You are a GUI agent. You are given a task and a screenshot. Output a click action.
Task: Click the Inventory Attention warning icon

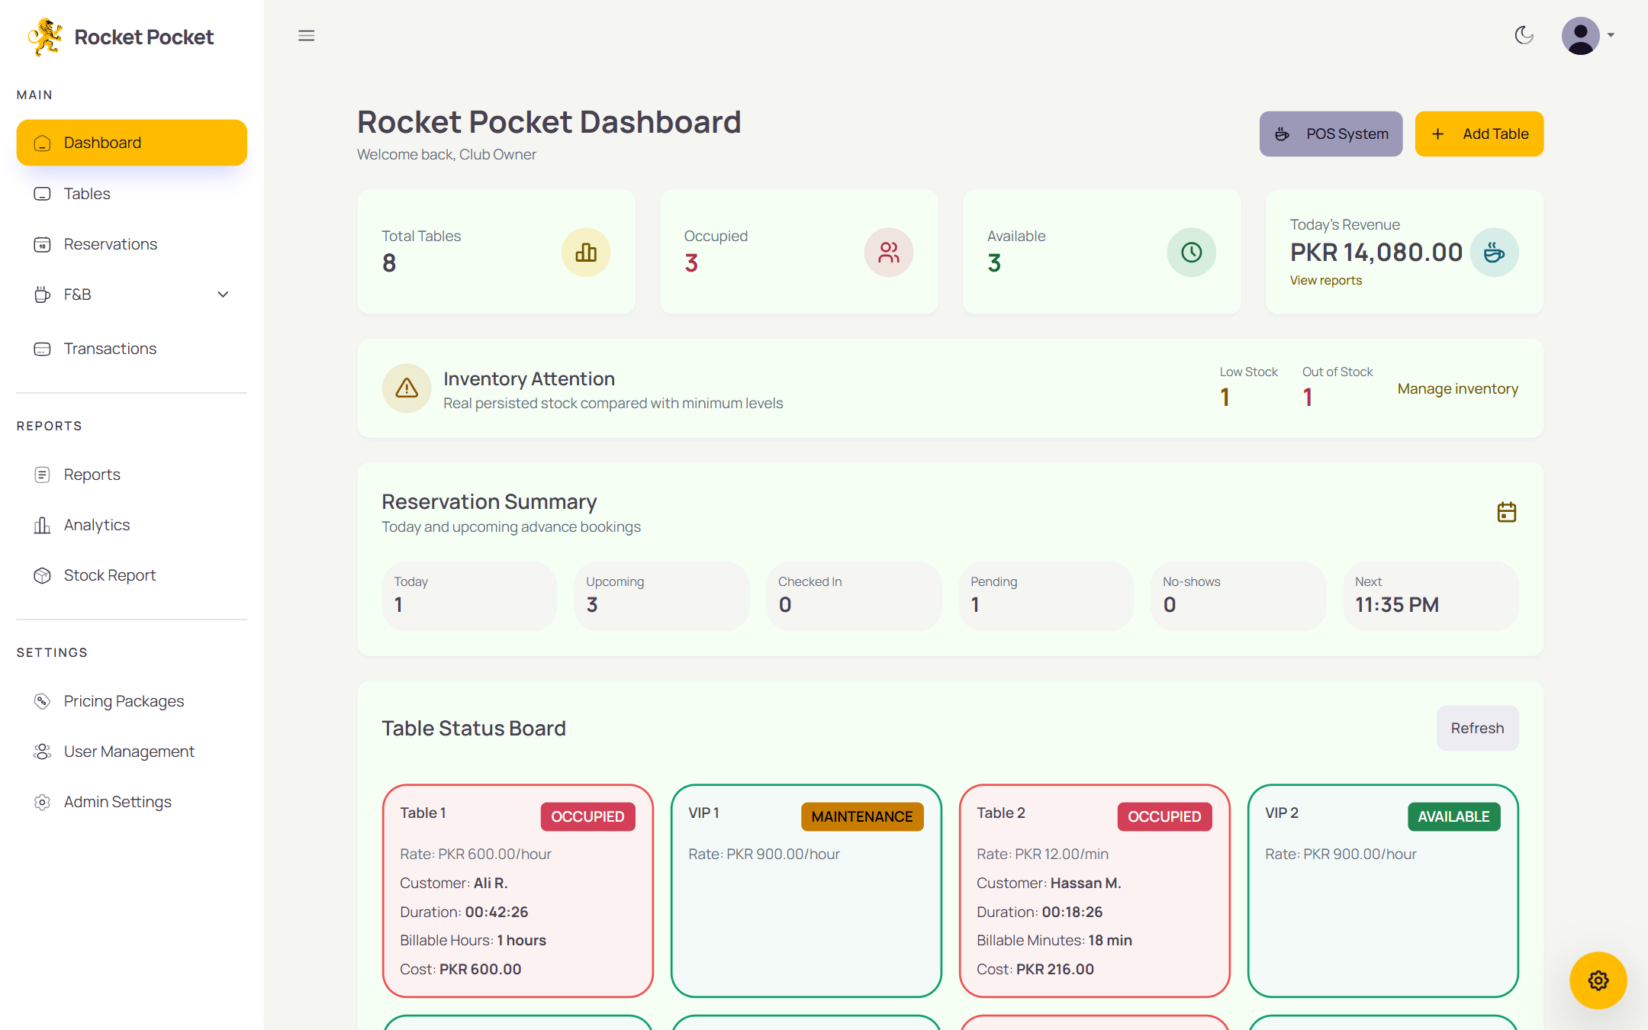pos(407,388)
